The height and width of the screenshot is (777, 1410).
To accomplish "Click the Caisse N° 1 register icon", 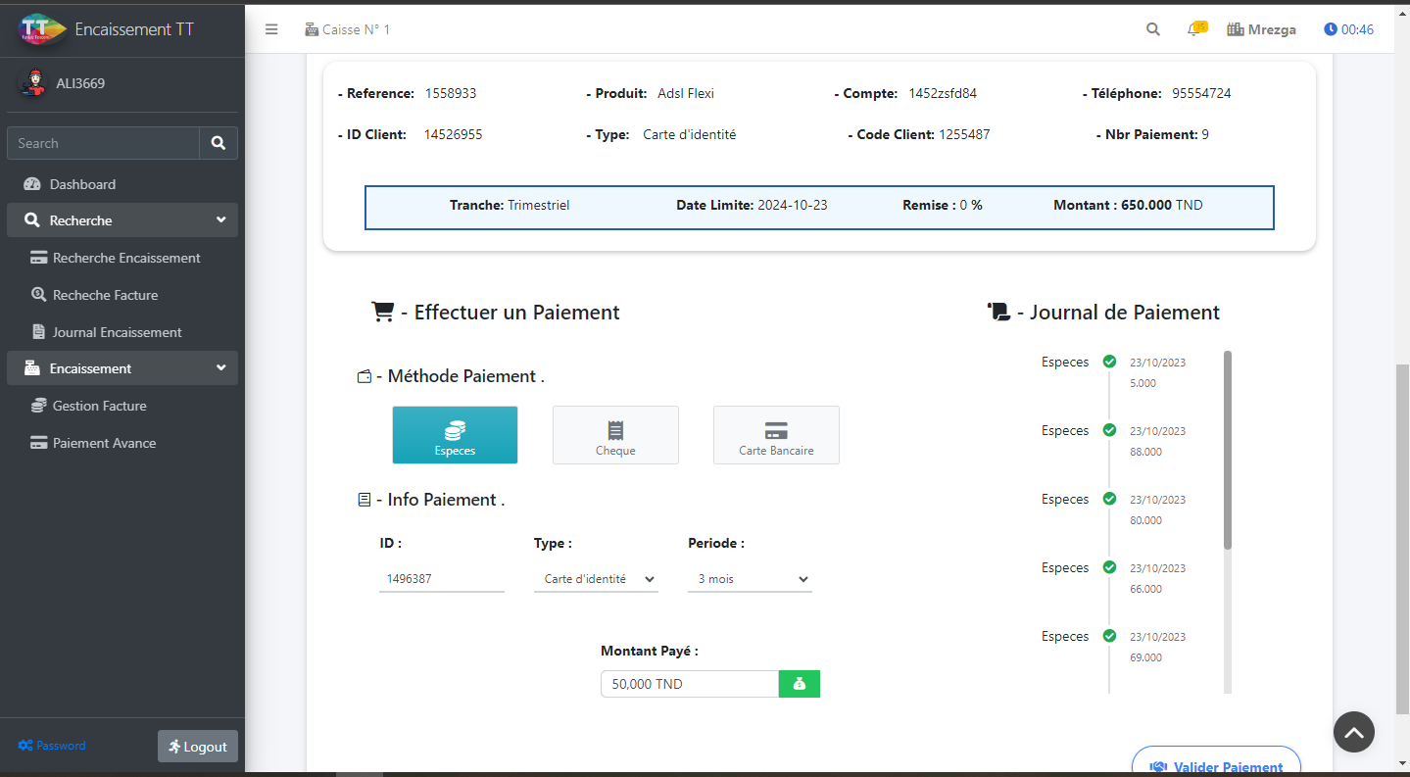I will (x=312, y=29).
